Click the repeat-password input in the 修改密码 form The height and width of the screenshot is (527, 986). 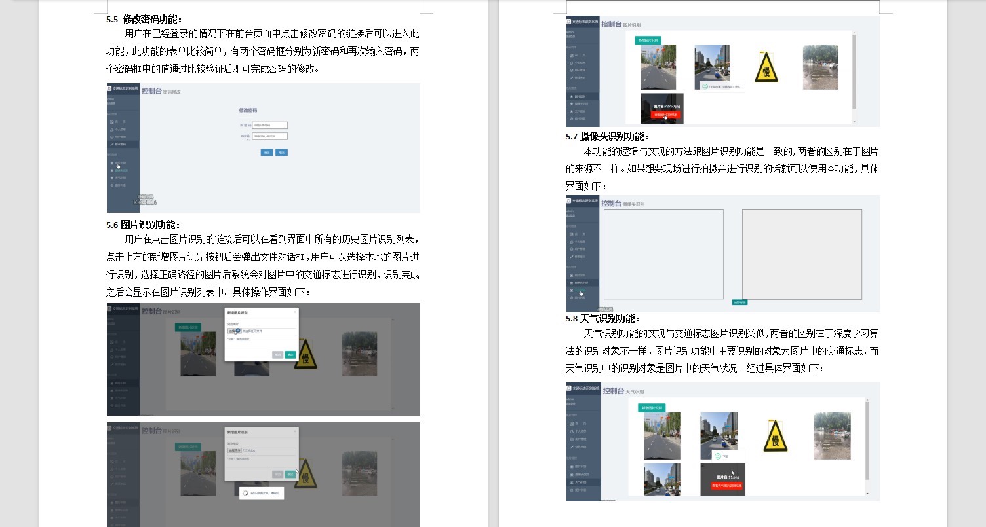269,136
